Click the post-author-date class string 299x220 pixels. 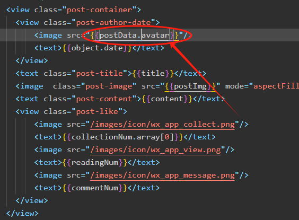point(113,22)
